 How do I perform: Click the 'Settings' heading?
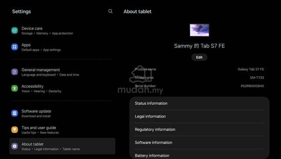(x=22, y=11)
